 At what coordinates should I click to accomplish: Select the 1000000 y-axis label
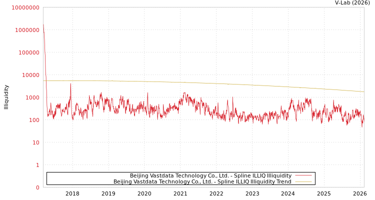[27, 30]
